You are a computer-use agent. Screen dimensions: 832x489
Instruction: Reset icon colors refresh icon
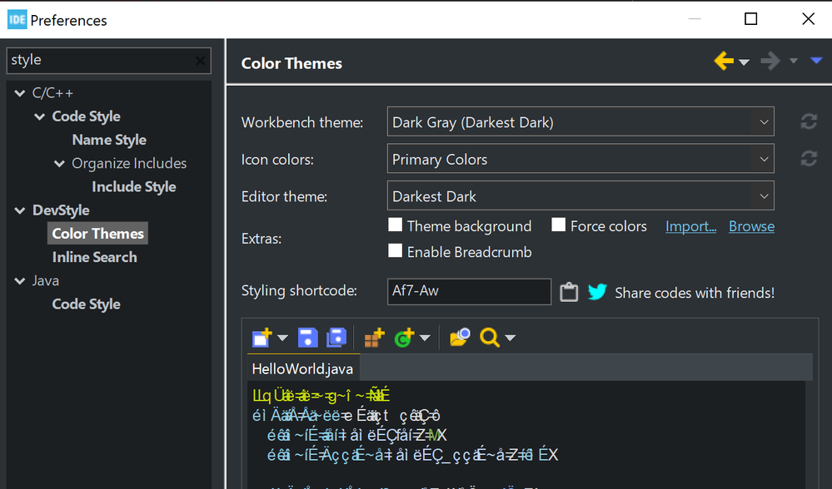pos(809,158)
